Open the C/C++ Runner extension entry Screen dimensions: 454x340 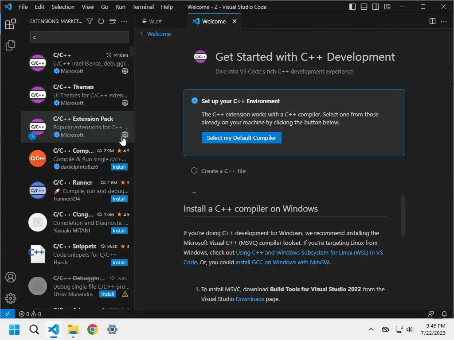(x=78, y=190)
